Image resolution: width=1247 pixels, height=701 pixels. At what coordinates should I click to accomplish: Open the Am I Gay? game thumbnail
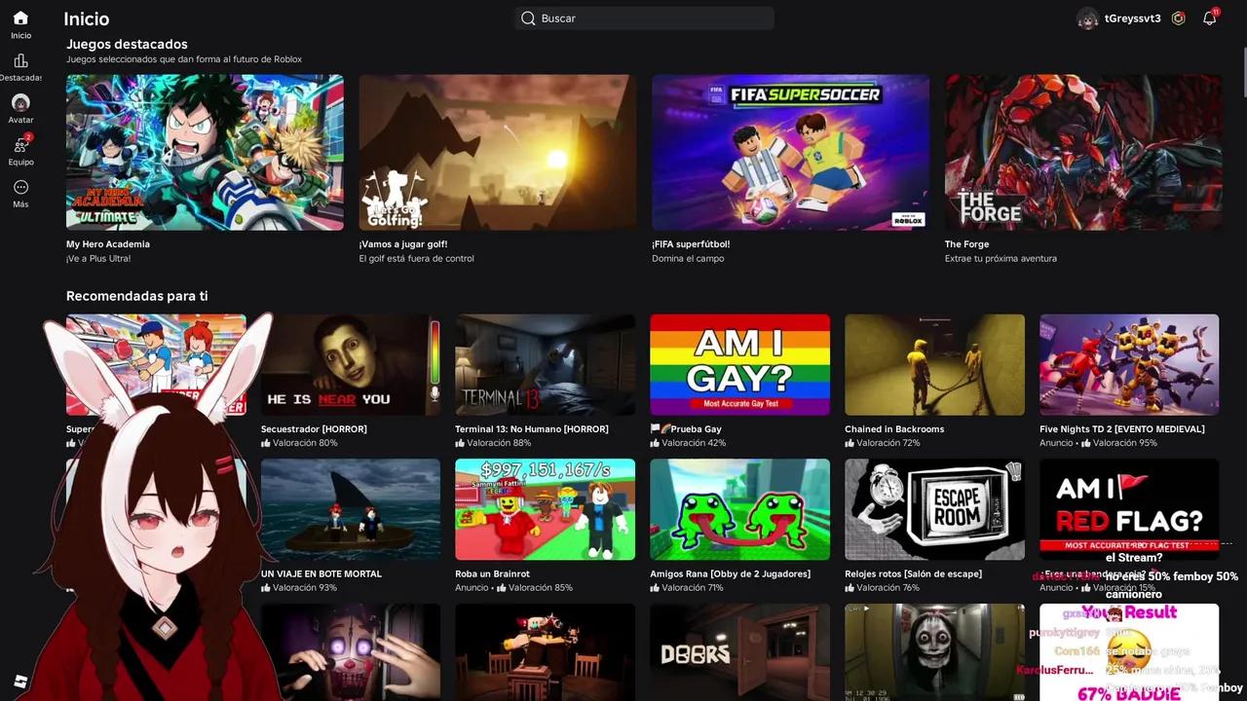point(740,365)
